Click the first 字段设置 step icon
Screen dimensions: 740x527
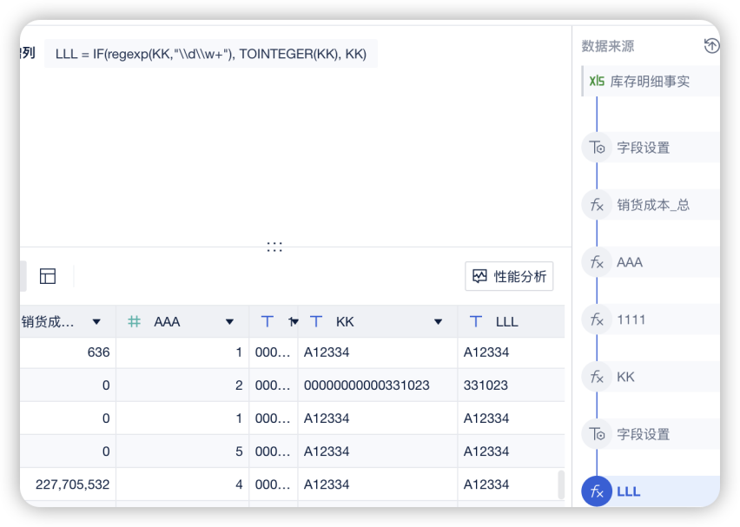tap(597, 148)
